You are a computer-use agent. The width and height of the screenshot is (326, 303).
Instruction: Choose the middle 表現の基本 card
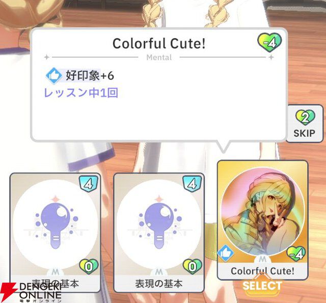pos(159,233)
